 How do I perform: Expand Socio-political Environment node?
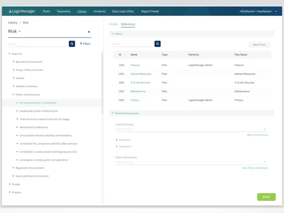13,176
